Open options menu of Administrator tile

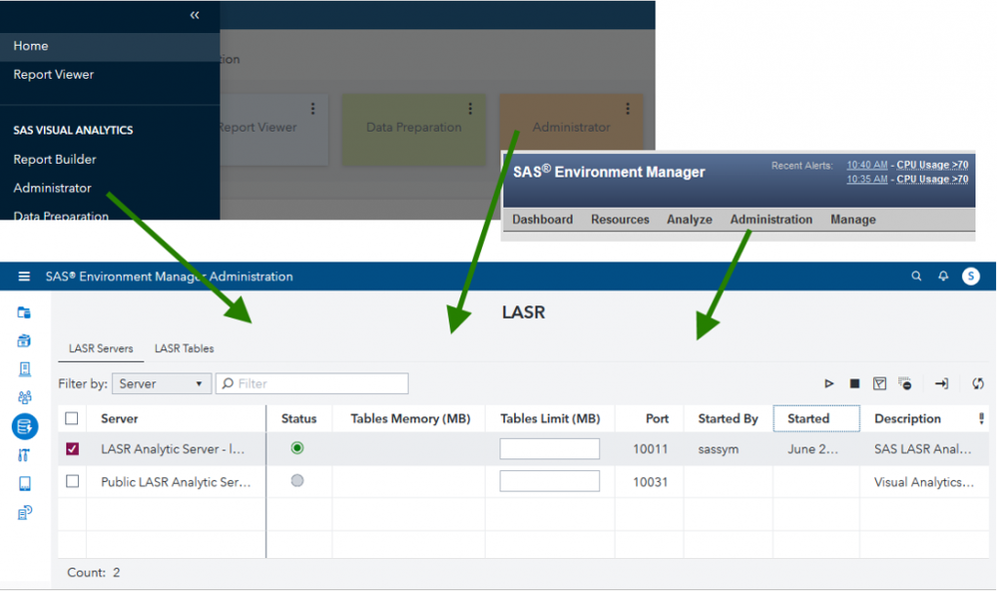[x=628, y=109]
